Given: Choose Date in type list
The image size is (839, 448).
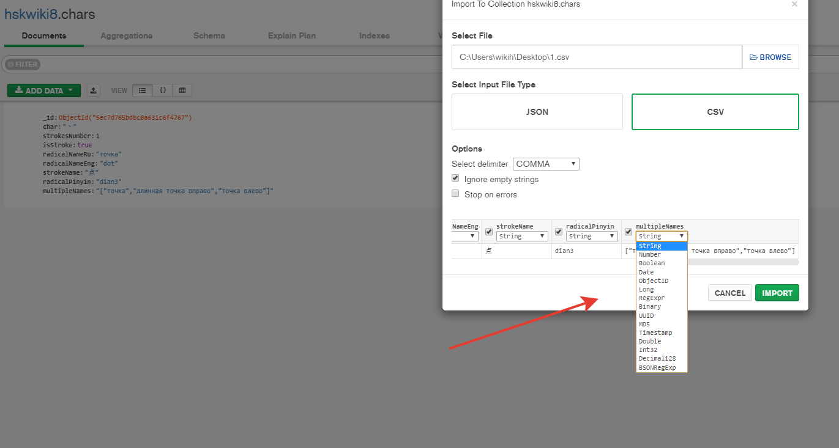Looking at the screenshot, I should click(x=662, y=272).
